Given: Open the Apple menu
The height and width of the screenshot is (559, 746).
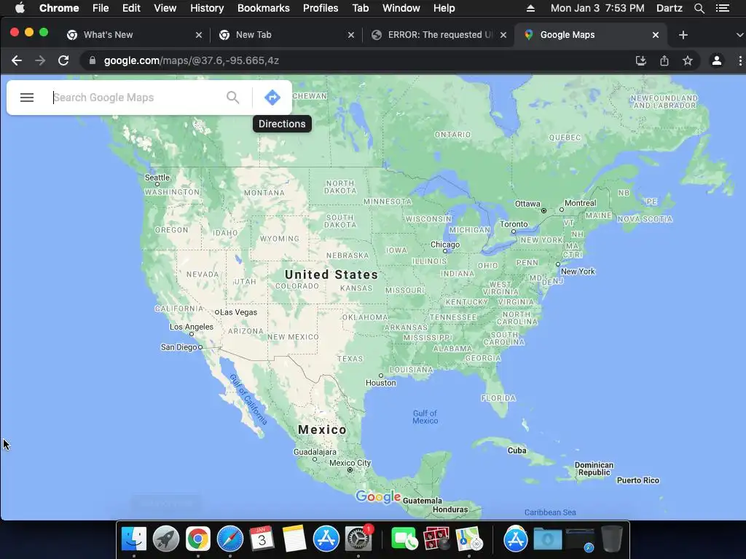Looking at the screenshot, I should (x=20, y=8).
